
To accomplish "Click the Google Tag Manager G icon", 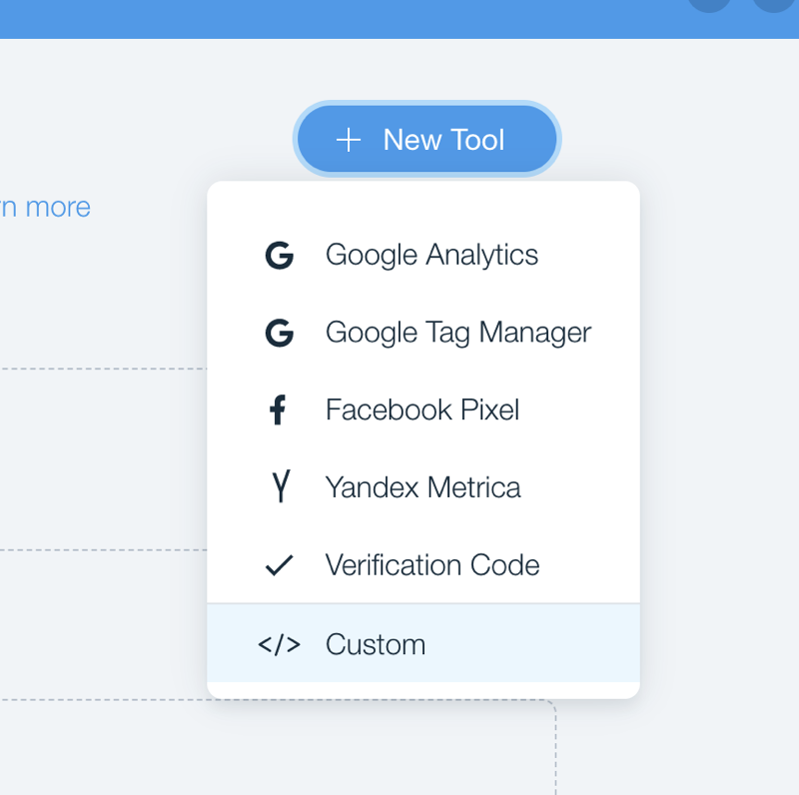I will pyautogui.click(x=279, y=332).
